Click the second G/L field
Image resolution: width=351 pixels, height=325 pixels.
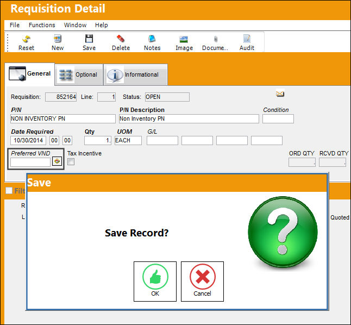pyautogui.click(x=197, y=140)
